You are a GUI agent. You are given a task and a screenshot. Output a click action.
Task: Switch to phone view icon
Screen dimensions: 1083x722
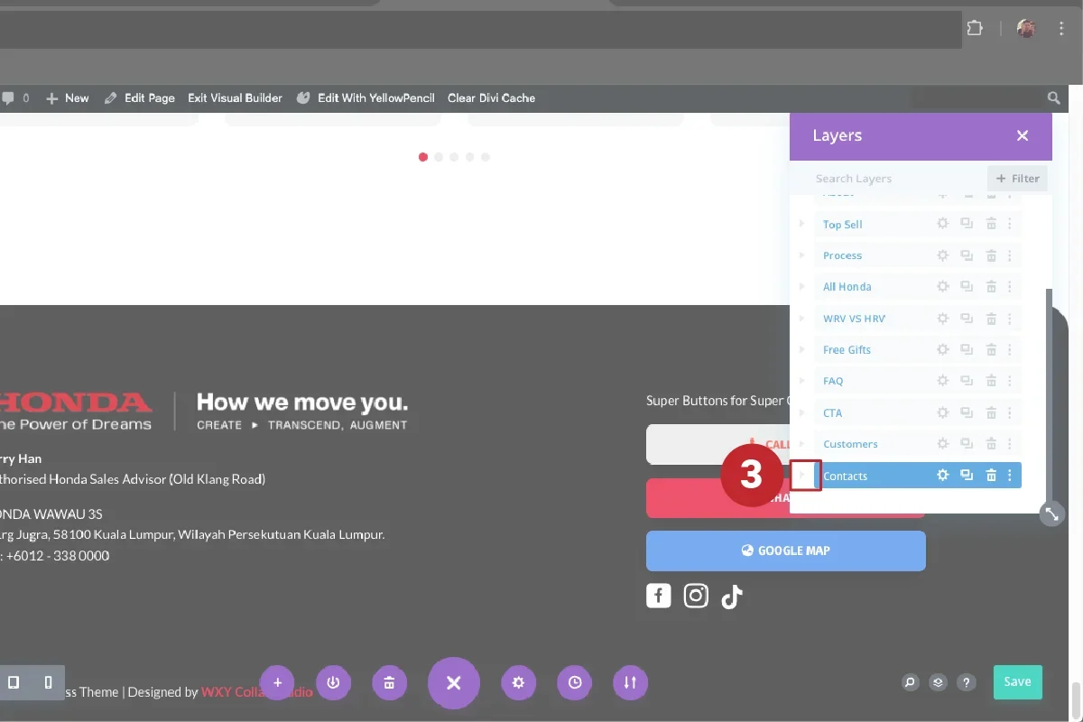[x=49, y=682]
